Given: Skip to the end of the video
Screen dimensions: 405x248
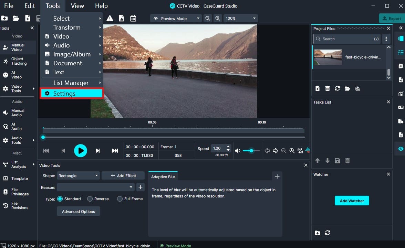Looking at the screenshot, I should 115,151.
